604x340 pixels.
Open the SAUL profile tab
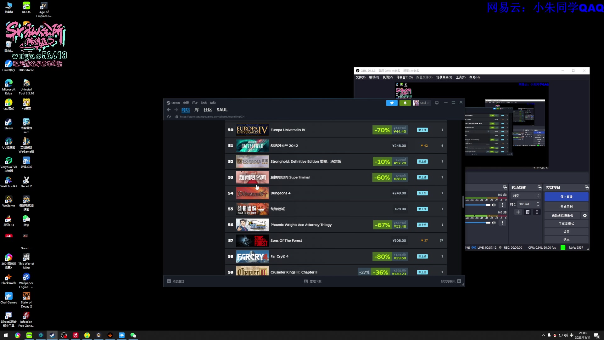(222, 110)
